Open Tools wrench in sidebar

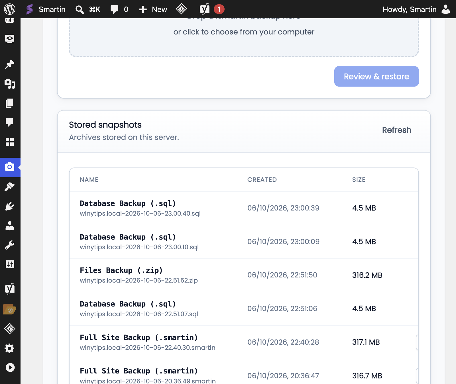tap(10, 245)
